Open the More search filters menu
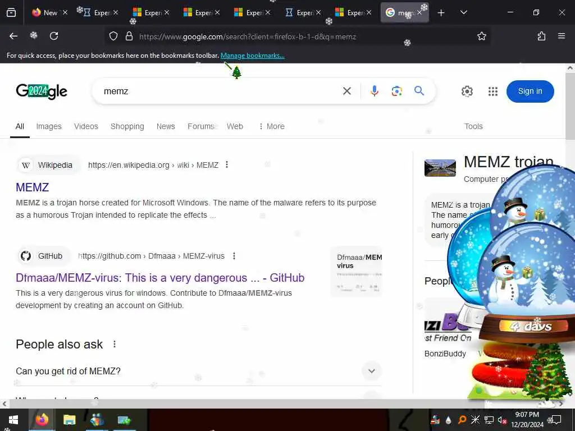The width and height of the screenshot is (575, 431). pyautogui.click(x=271, y=126)
